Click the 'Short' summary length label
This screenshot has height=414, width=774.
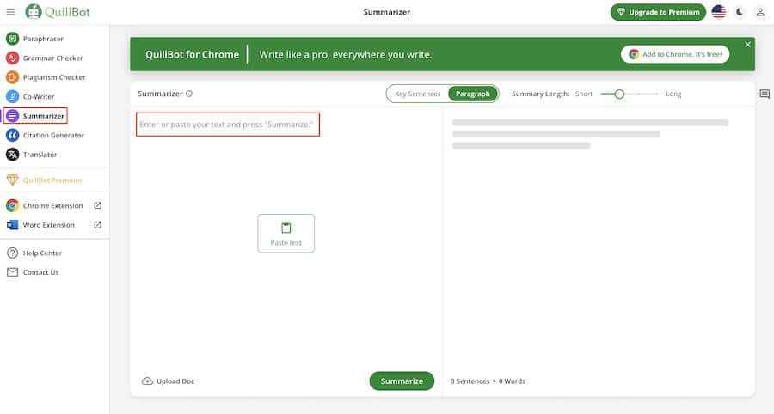(583, 94)
